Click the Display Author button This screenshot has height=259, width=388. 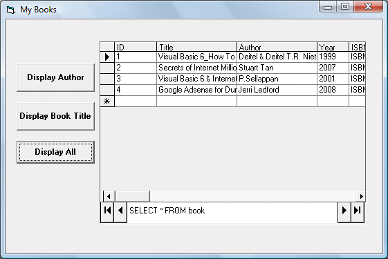(56, 77)
